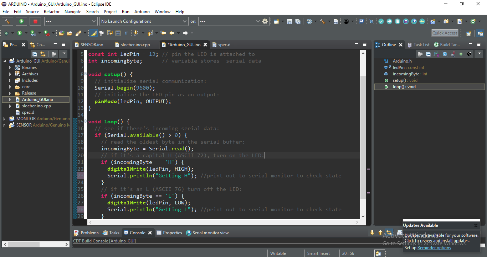Open the launch target 'on:' dropdown
The width and height of the screenshot is (487, 257).
coord(230,21)
